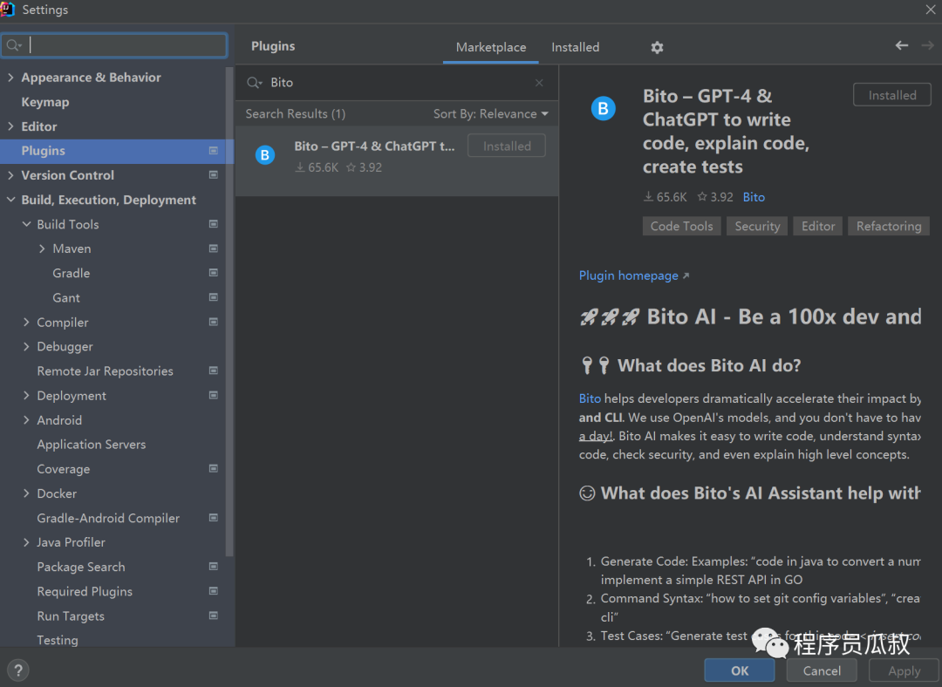Viewport: 942px width, 687px height.
Task: Expand the Docker node
Action: (26, 493)
